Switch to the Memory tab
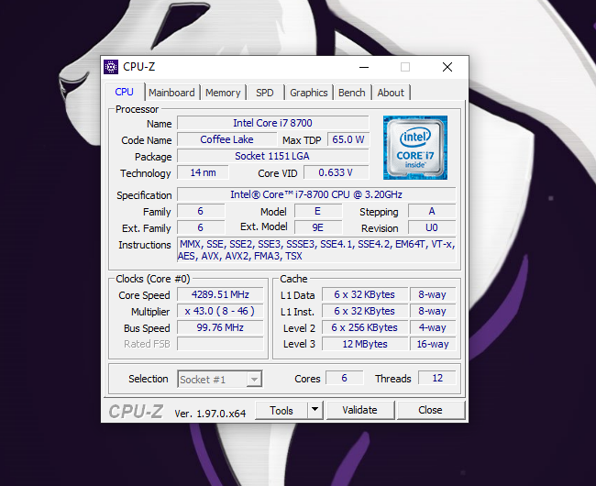Screen dimensions: 596x486 (223, 93)
